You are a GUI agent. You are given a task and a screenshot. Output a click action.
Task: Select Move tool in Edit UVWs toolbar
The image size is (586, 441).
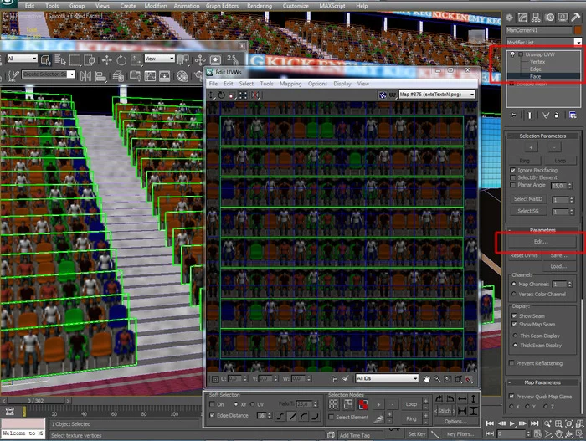211,95
